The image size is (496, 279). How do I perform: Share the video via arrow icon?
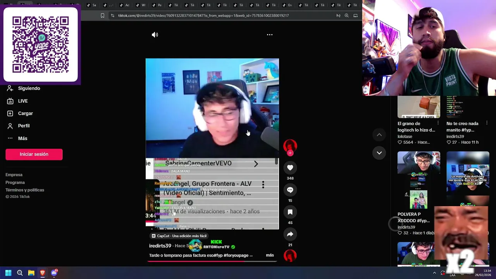click(290, 234)
